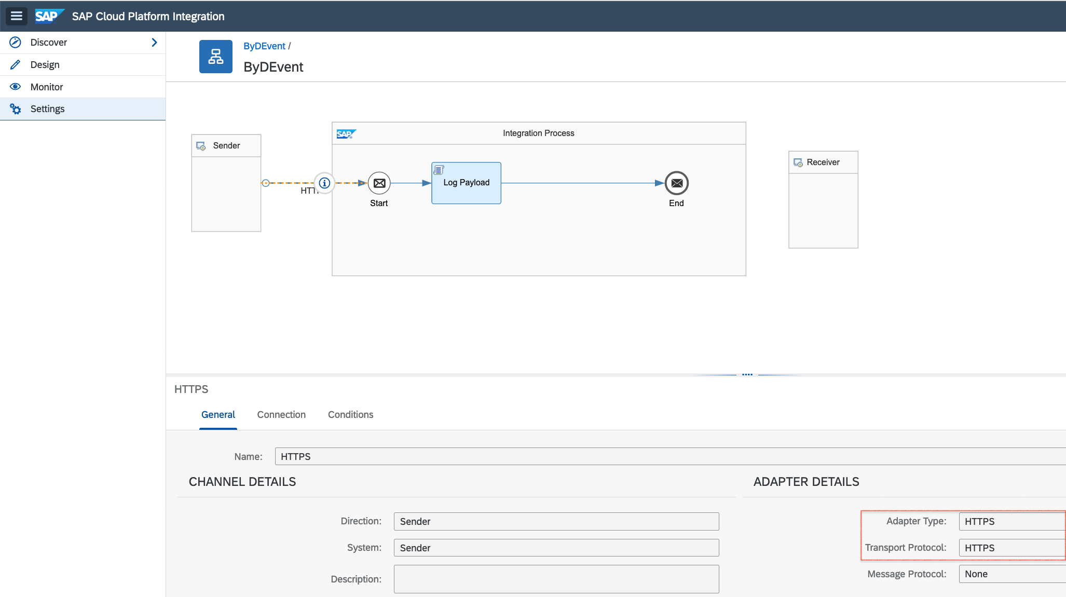Select the Receiver participant icon
This screenshot has height=597, width=1066.
click(798, 162)
